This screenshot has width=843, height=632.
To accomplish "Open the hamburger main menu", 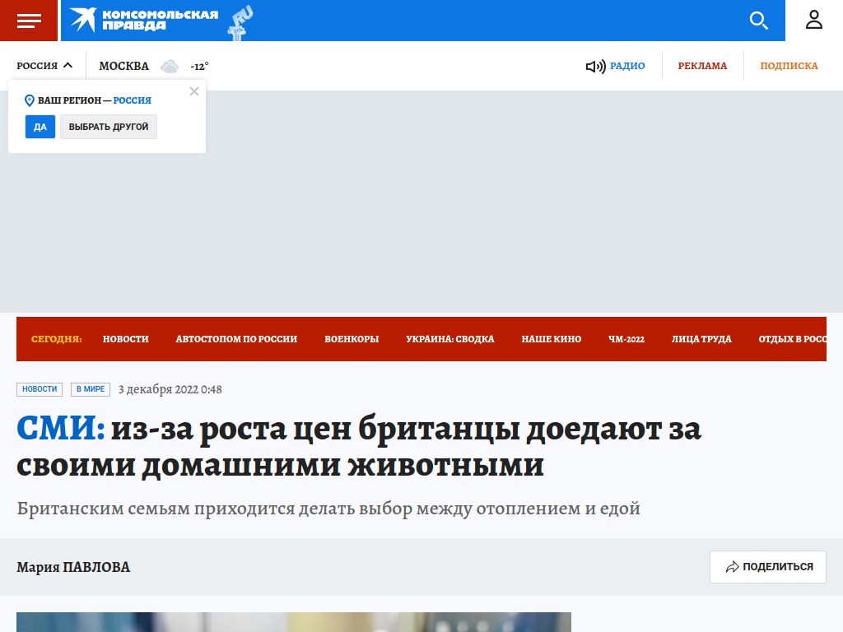I will pos(29,21).
